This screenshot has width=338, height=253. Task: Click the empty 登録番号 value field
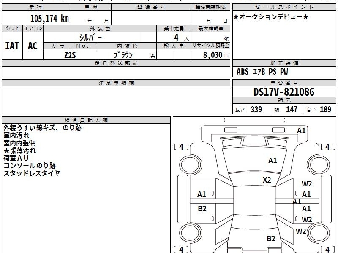click(151, 18)
